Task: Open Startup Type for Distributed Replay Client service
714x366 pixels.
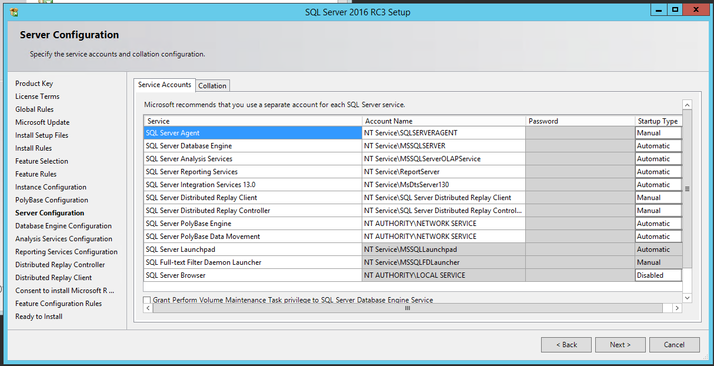Action: point(658,198)
